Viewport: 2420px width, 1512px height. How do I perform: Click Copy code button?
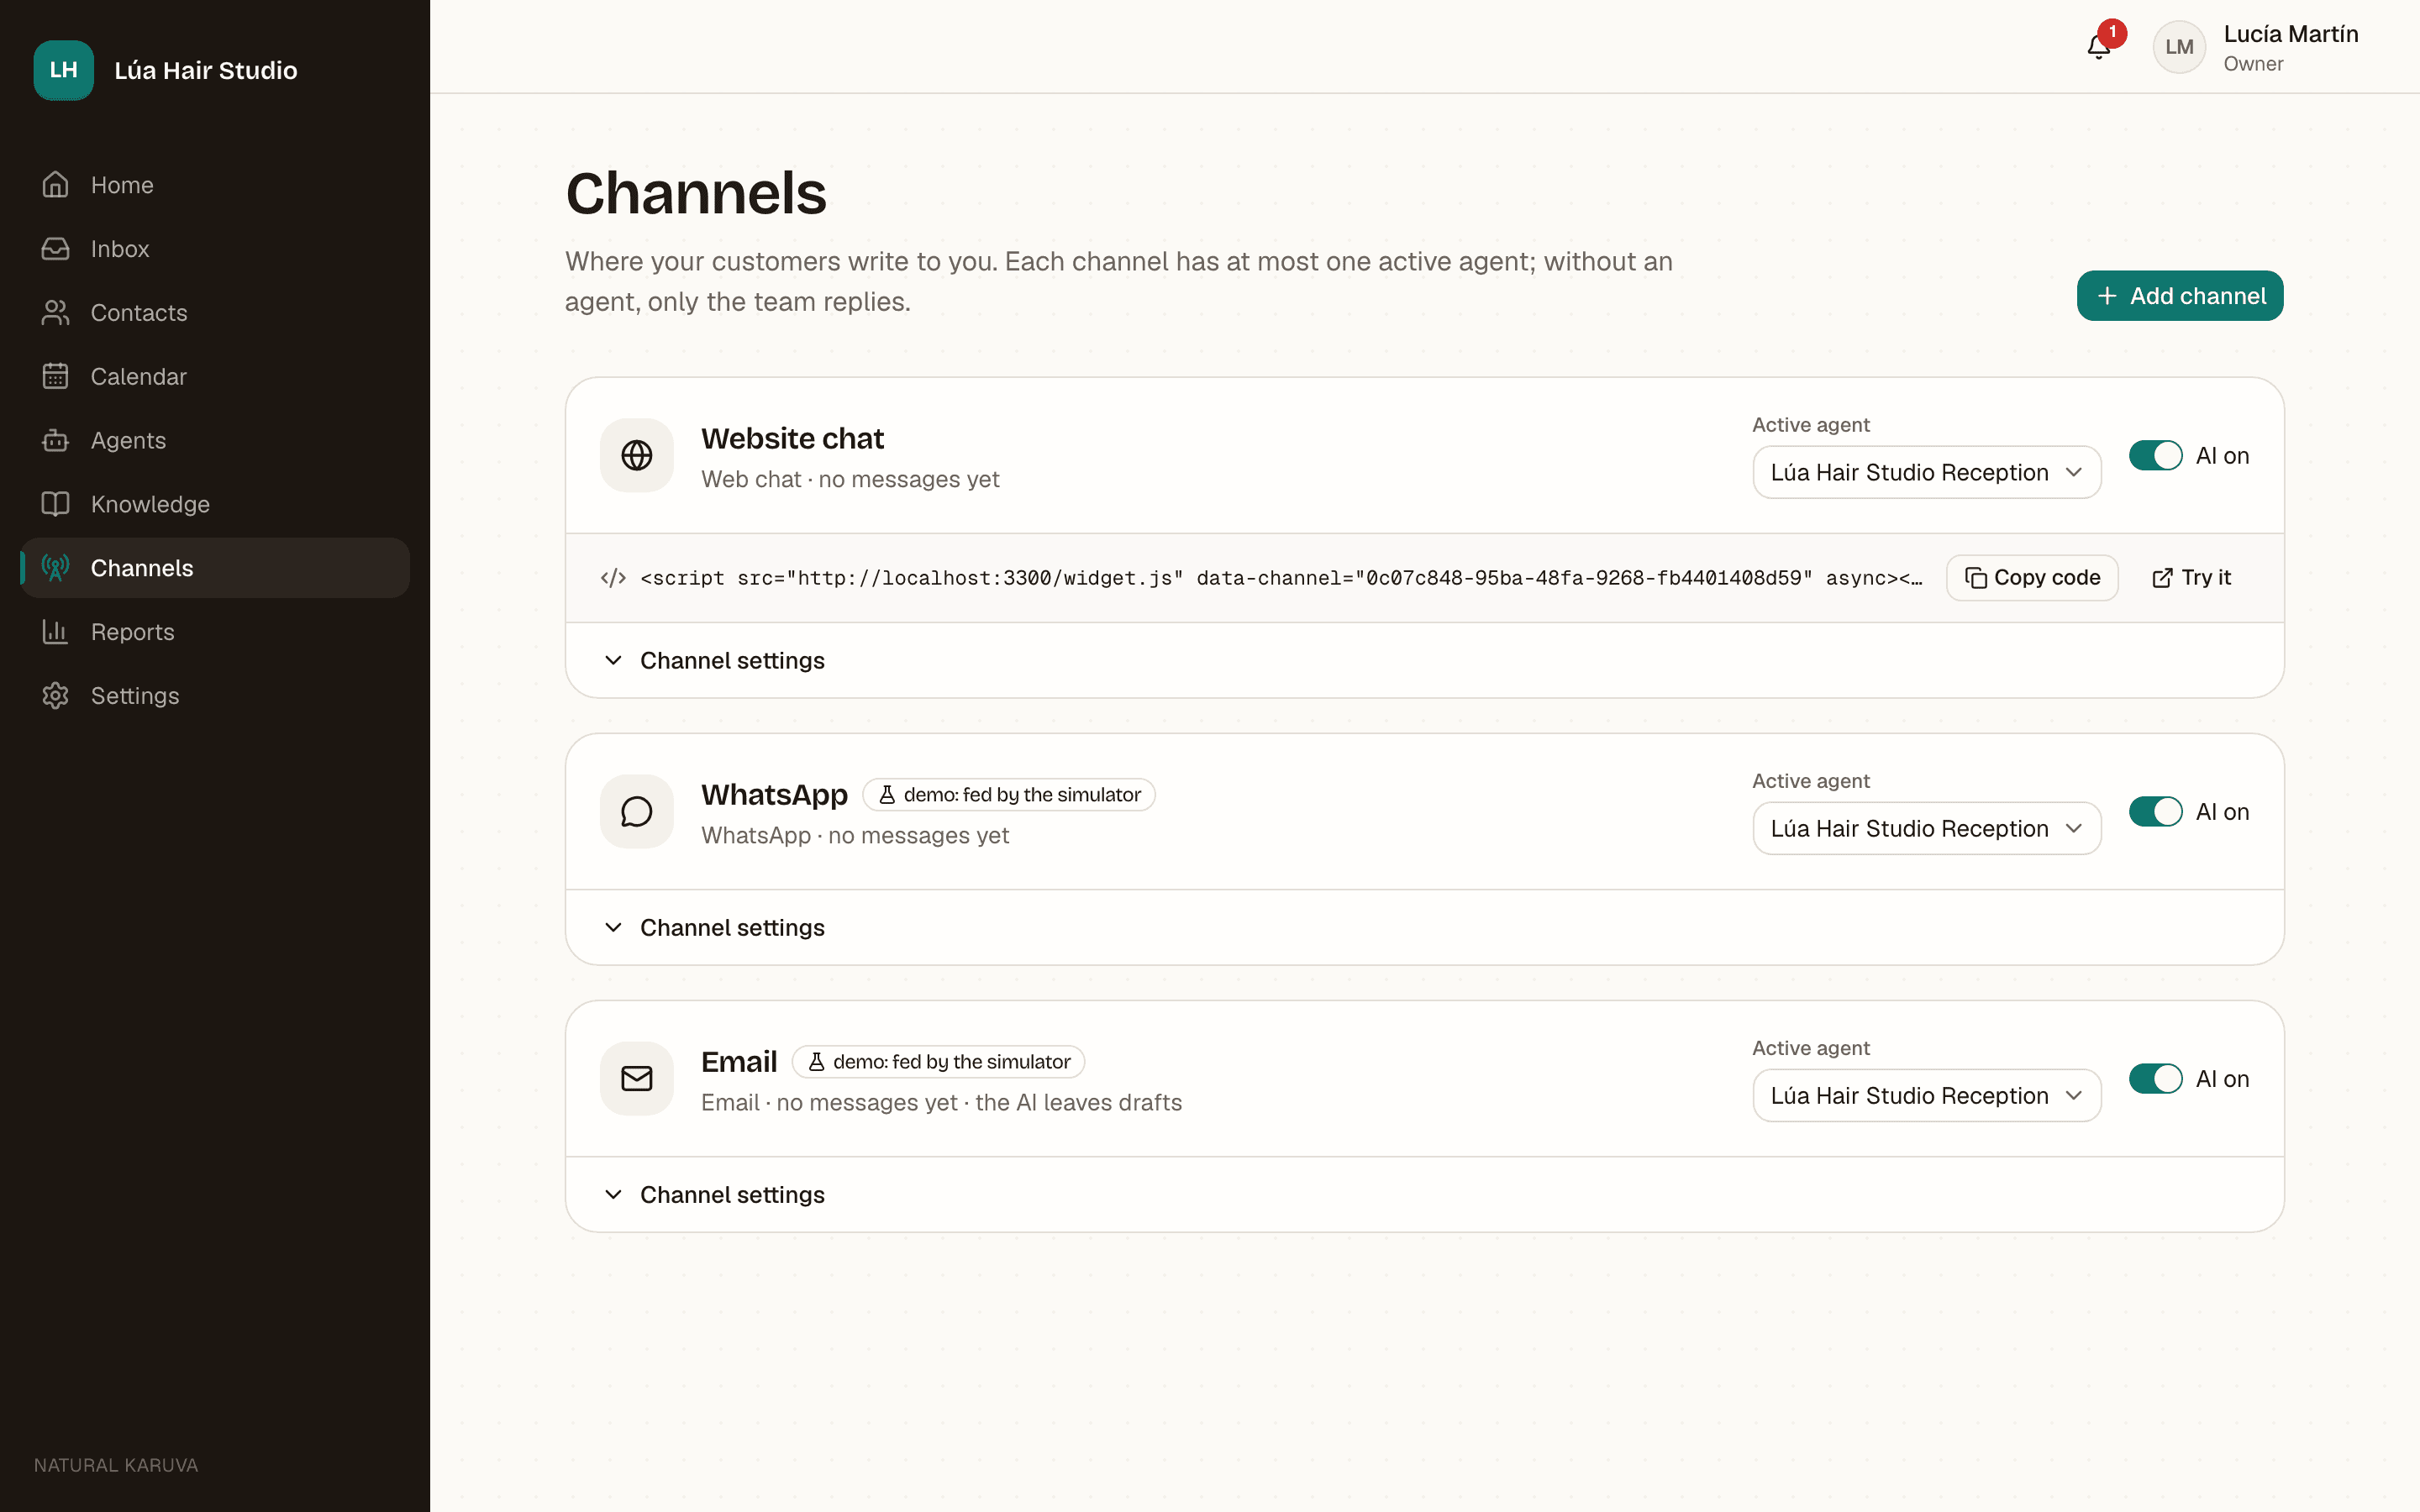2032,578
